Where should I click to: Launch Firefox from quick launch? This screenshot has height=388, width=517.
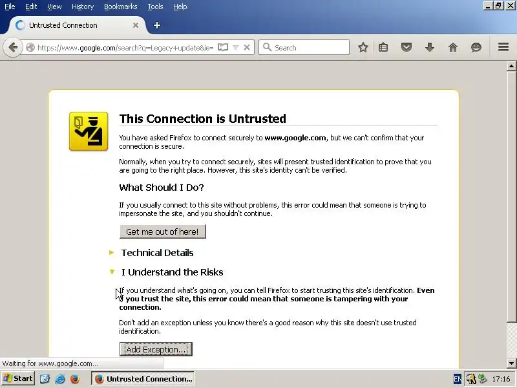click(x=75, y=379)
